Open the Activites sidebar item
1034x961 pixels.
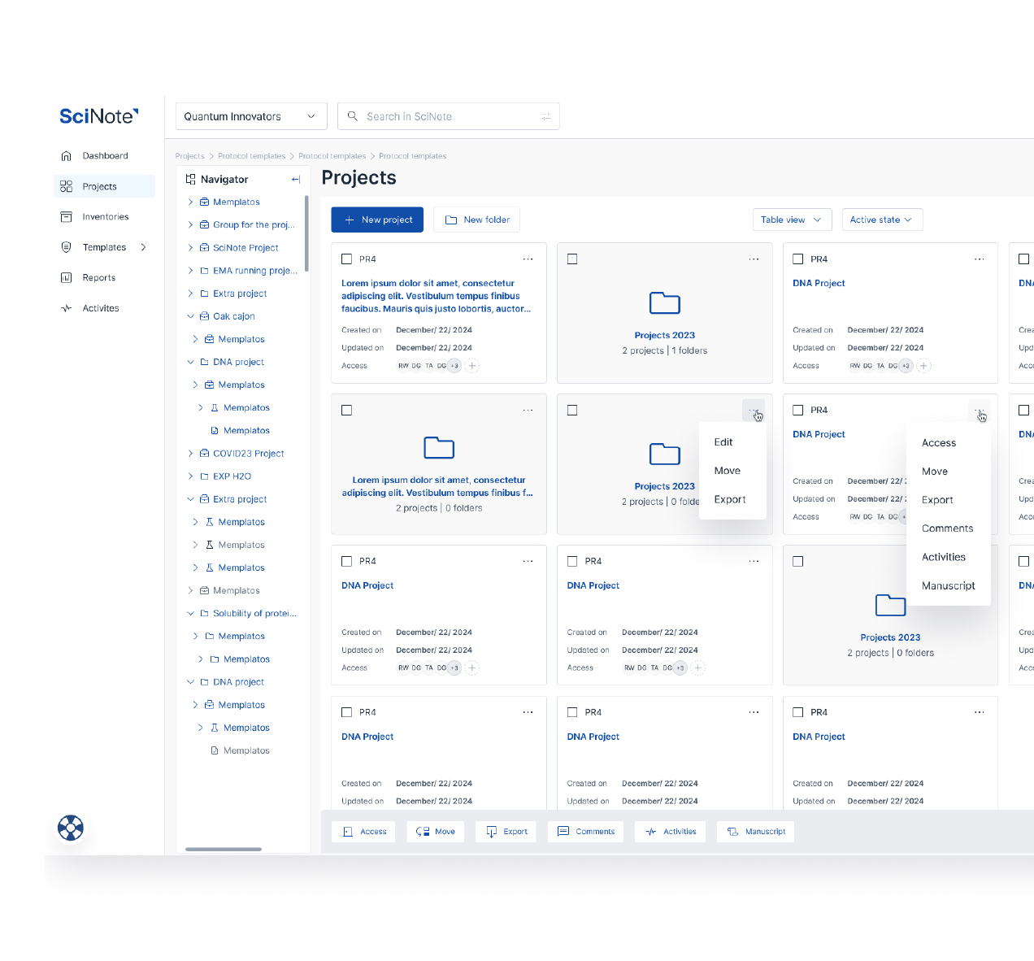pos(100,308)
